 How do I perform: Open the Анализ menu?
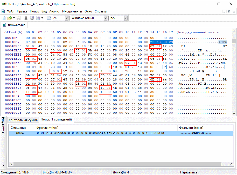[x=54, y=11]
